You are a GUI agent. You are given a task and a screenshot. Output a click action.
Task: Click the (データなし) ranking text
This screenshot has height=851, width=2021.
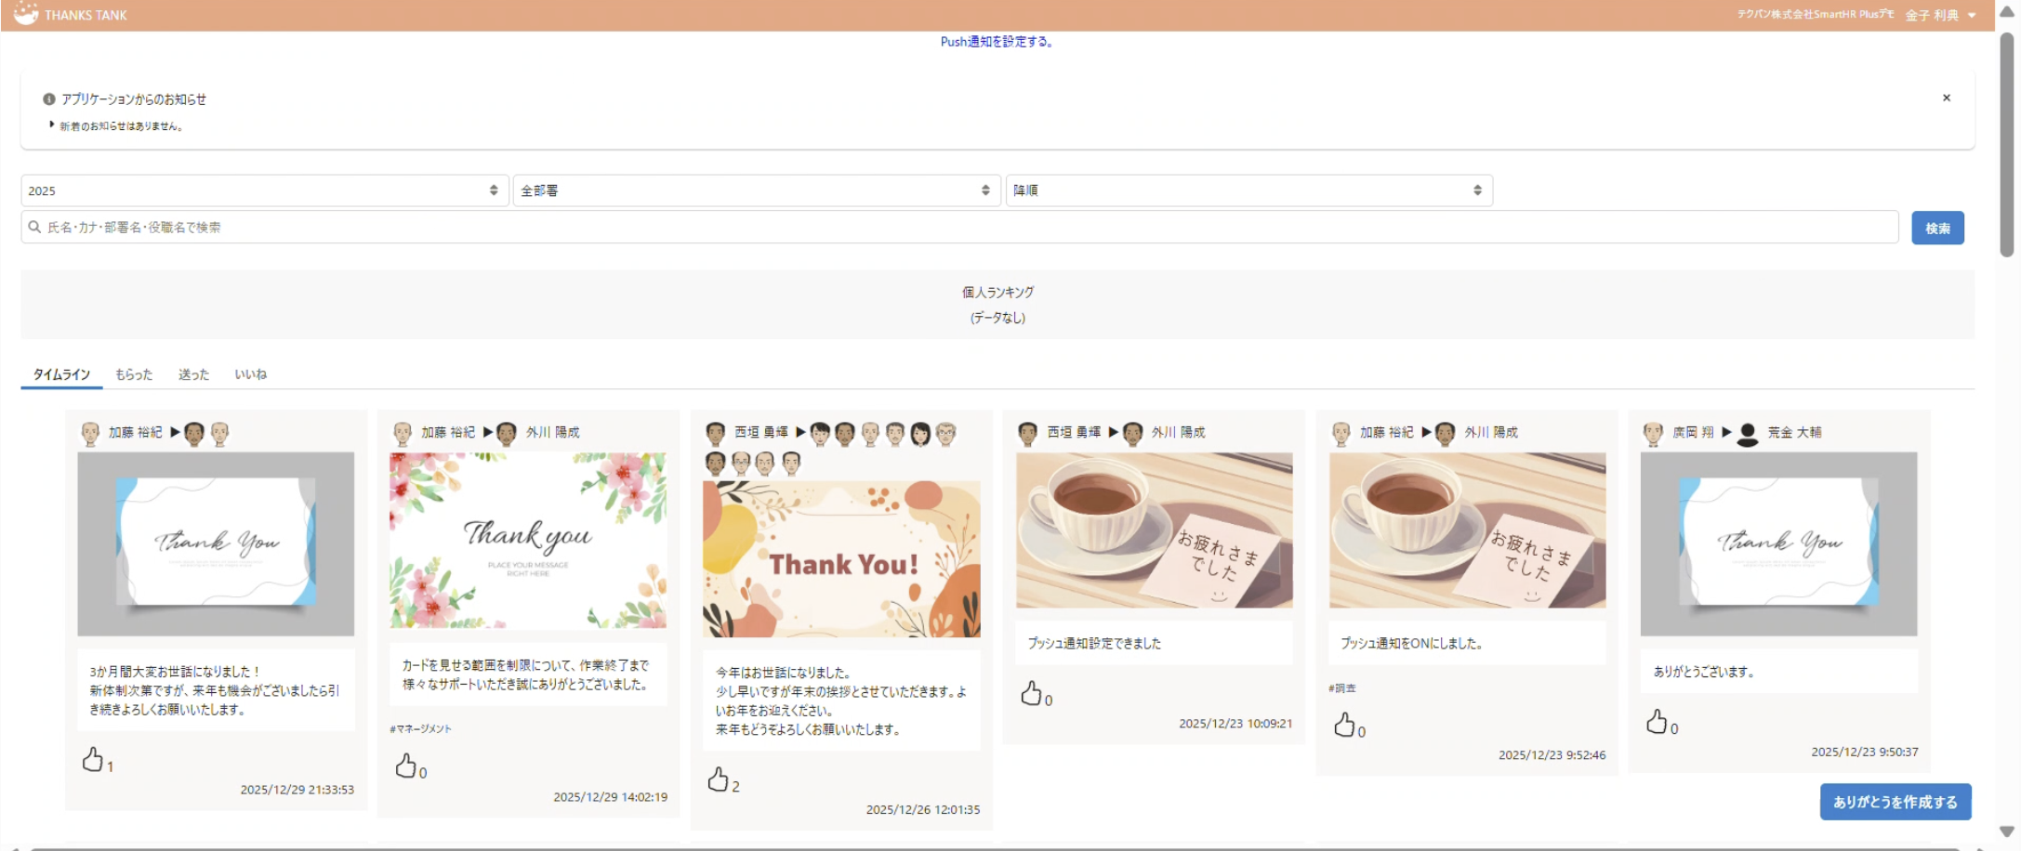click(997, 318)
